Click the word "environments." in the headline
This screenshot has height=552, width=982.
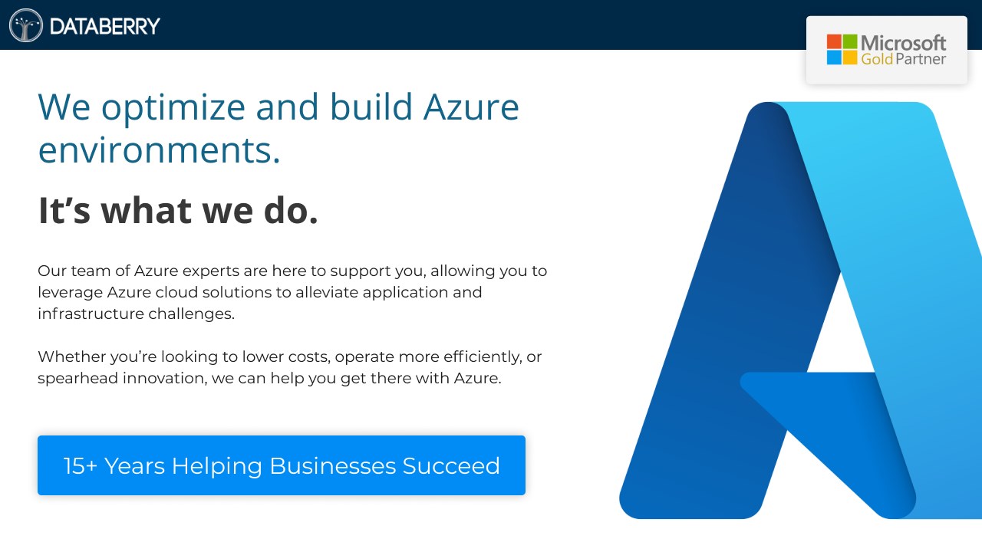159,149
